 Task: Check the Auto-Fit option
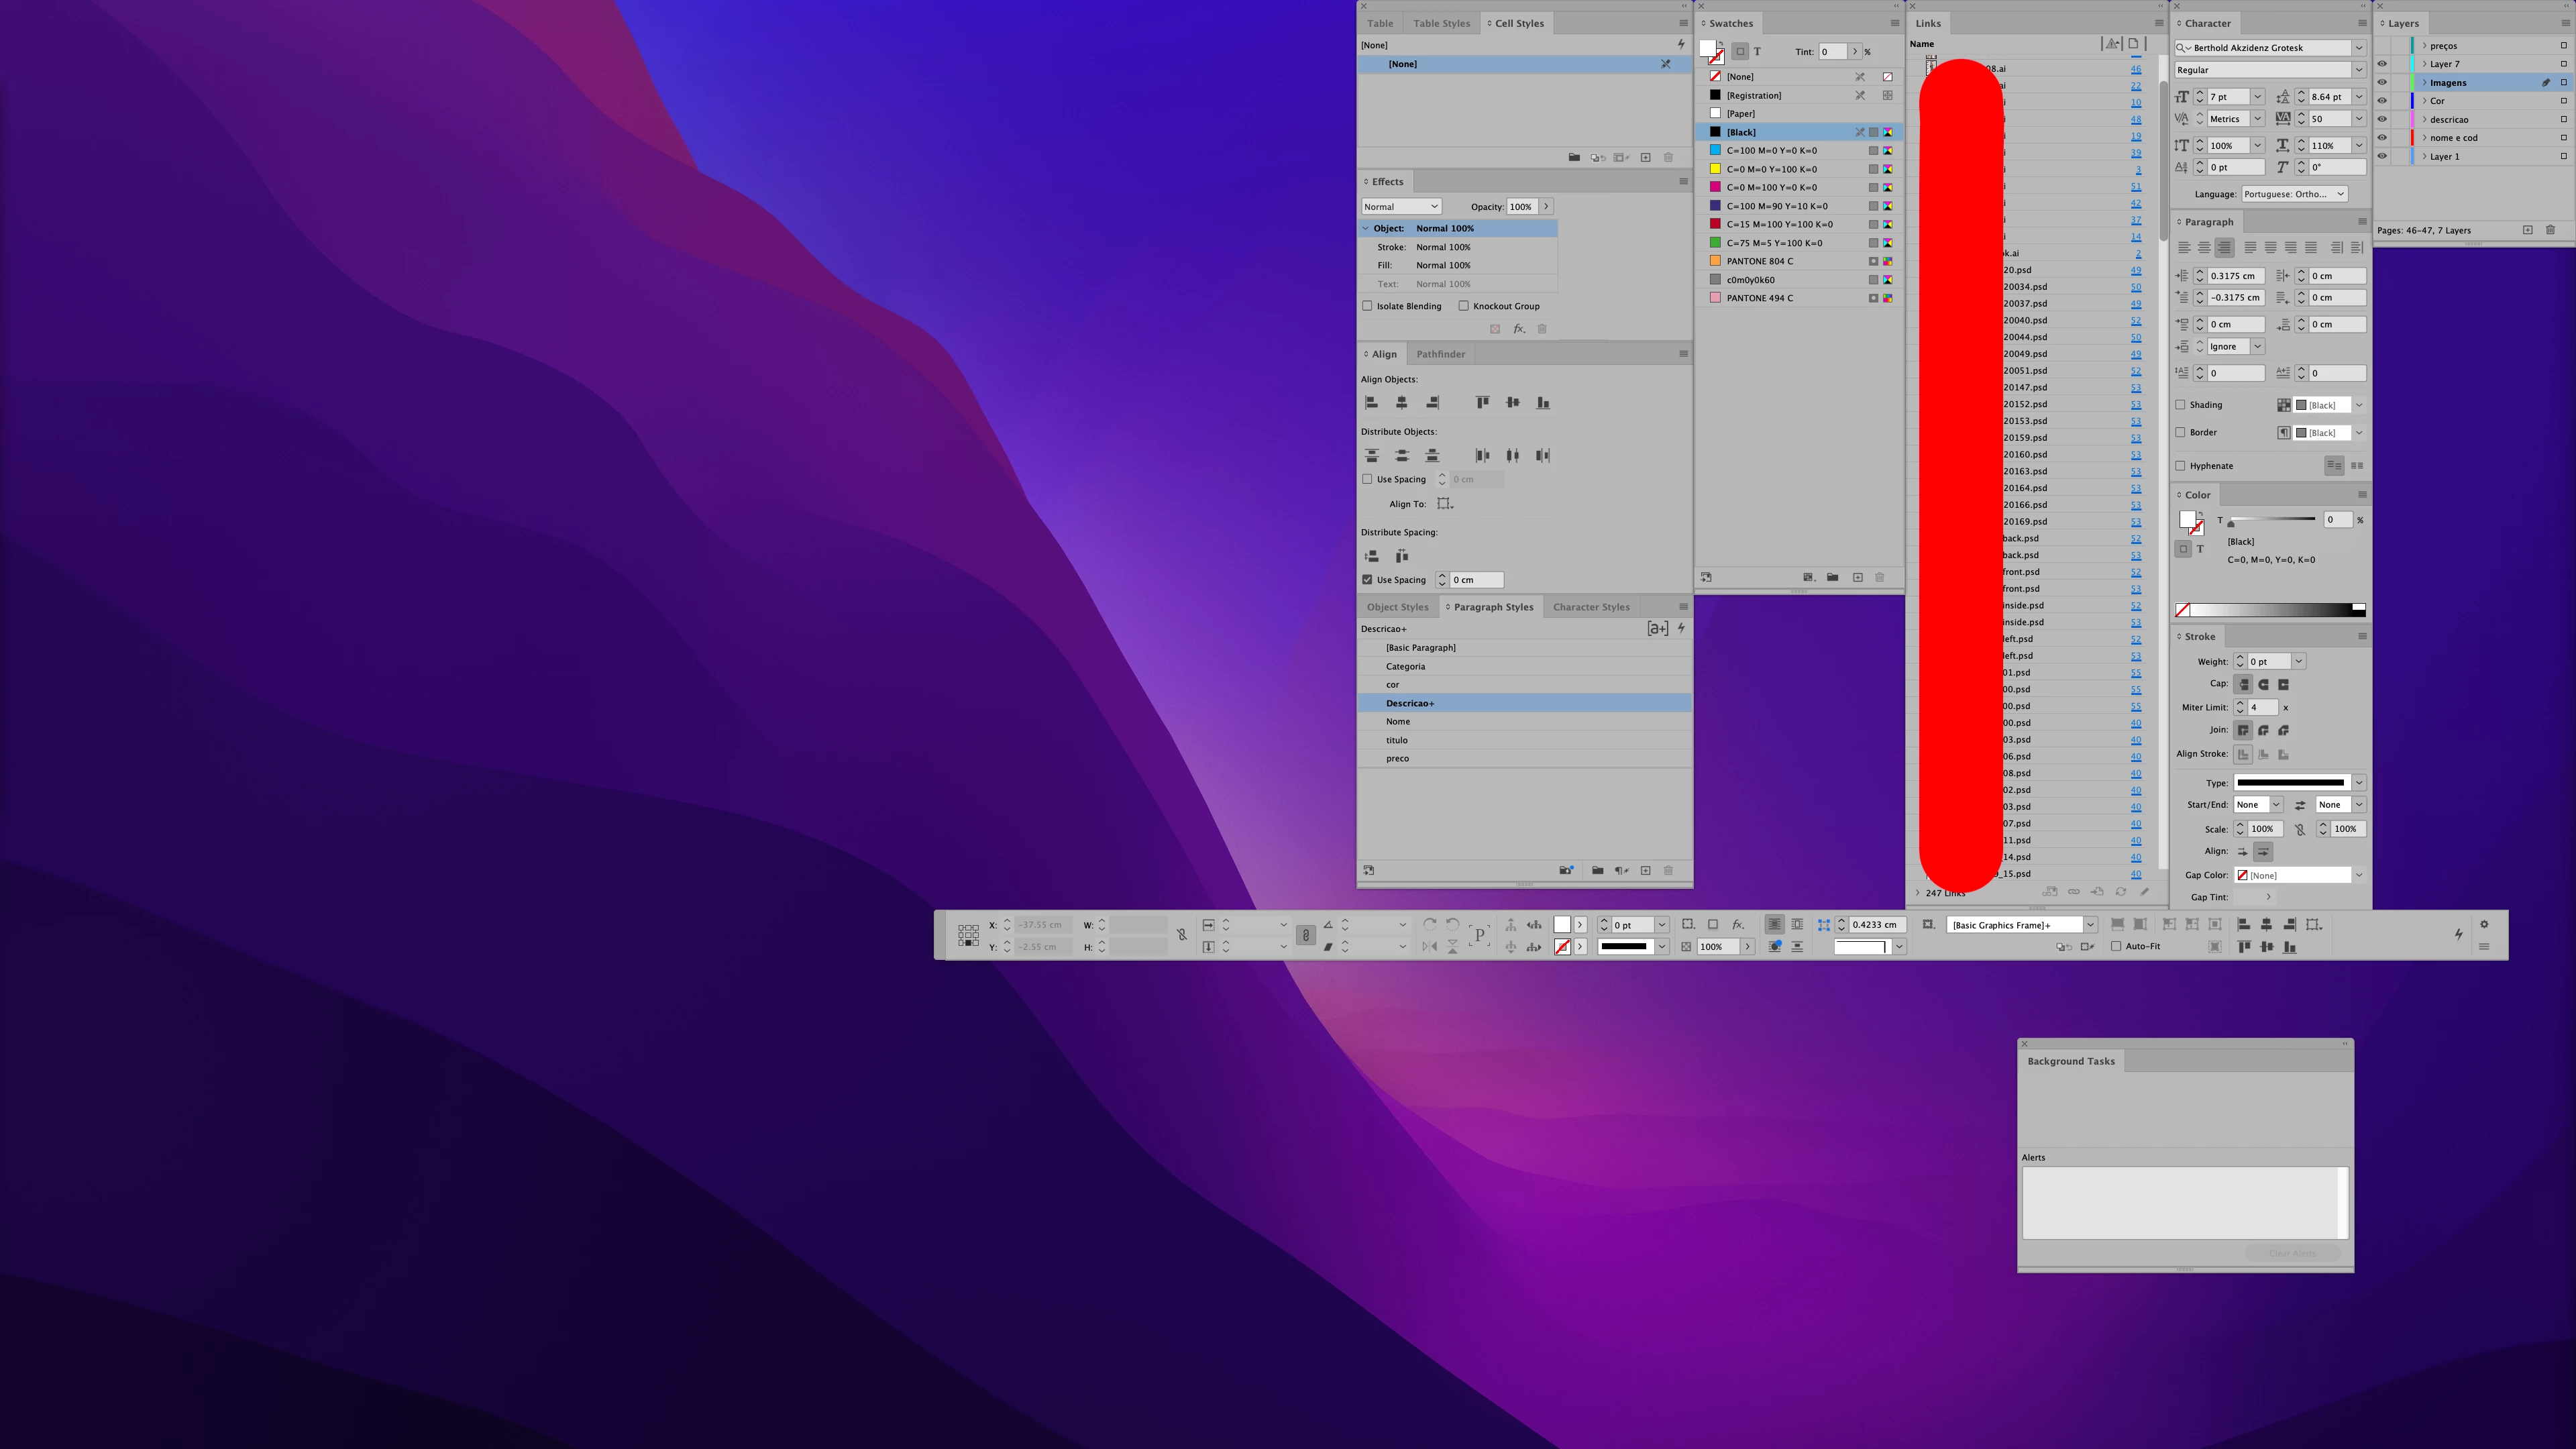coord(2116,946)
